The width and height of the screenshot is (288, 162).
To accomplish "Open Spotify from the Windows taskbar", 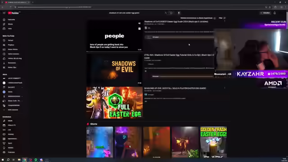I will click(x=36, y=160).
